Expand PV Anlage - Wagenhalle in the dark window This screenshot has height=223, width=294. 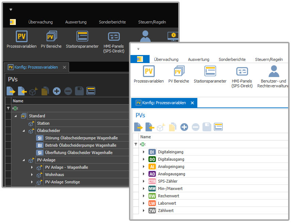tap(32, 167)
